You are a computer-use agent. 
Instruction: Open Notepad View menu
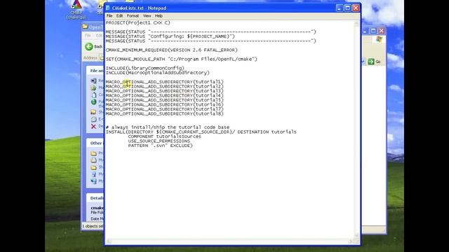pos(147,16)
